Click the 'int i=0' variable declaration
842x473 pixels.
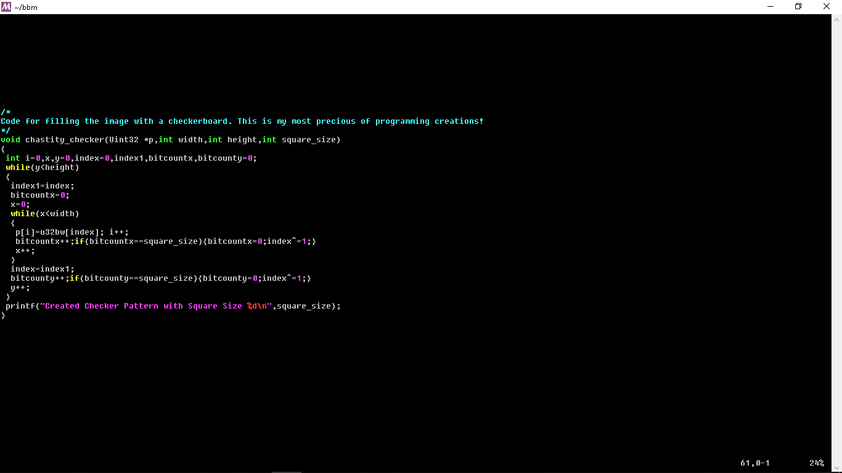point(23,158)
